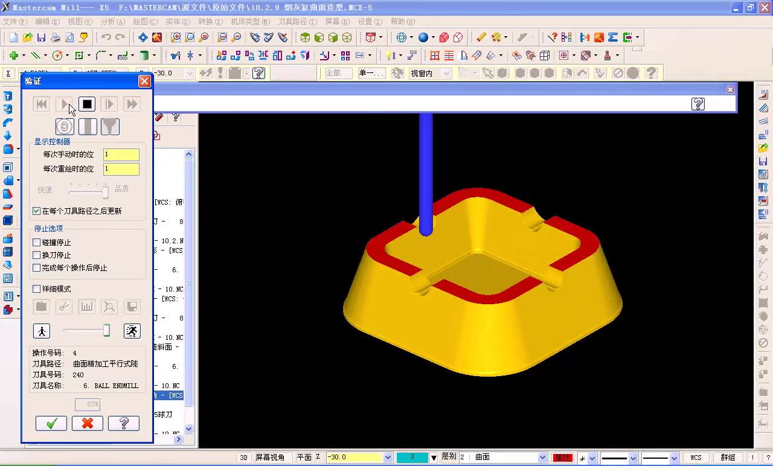The width and height of the screenshot is (773, 466).
Task: Click the '每次手动时的位' input field
Action: [x=121, y=155]
